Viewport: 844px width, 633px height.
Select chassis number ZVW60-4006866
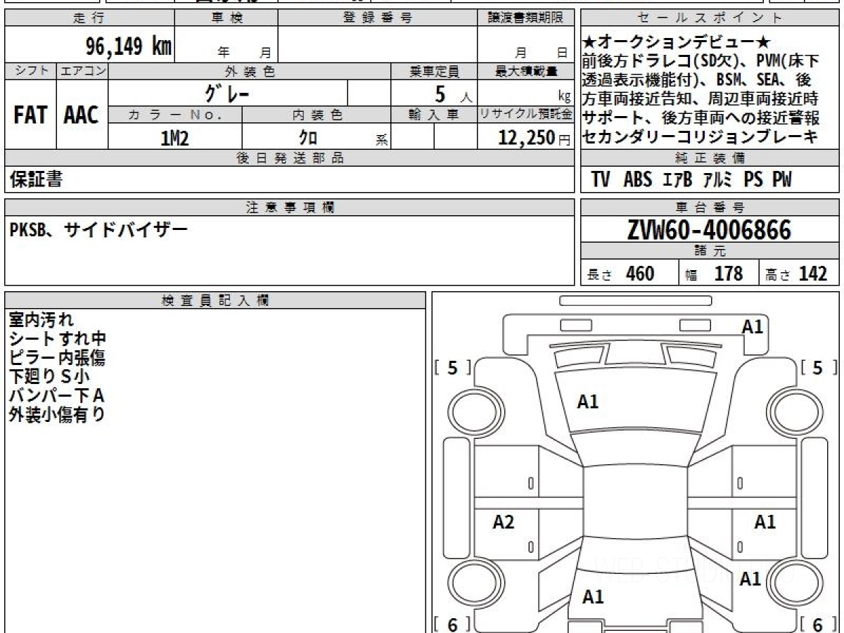[710, 229]
